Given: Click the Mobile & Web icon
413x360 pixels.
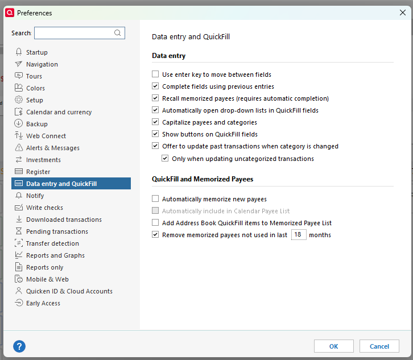Looking at the screenshot, I should (19, 279).
